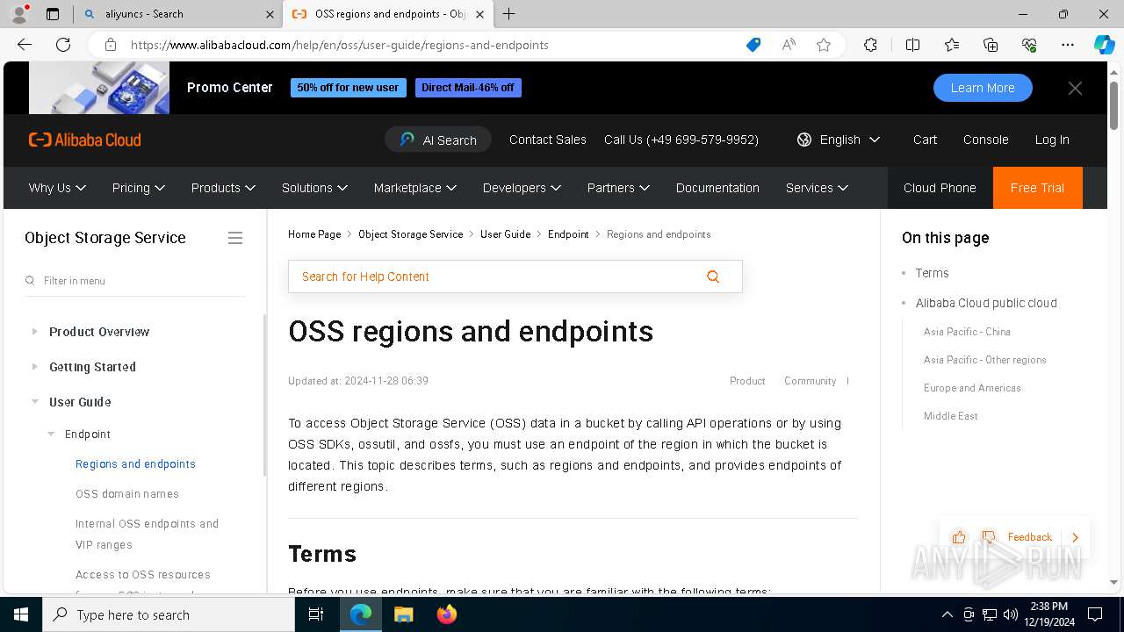The image size is (1124, 632).
Task: Launch Firefox from taskbar
Action: pyautogui.click(x=446, y=614)
